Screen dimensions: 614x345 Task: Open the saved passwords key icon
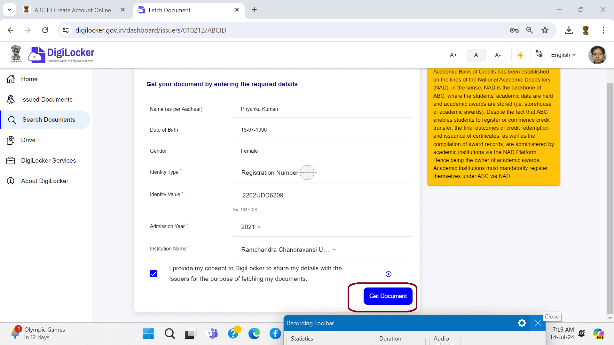click(514, 30)
